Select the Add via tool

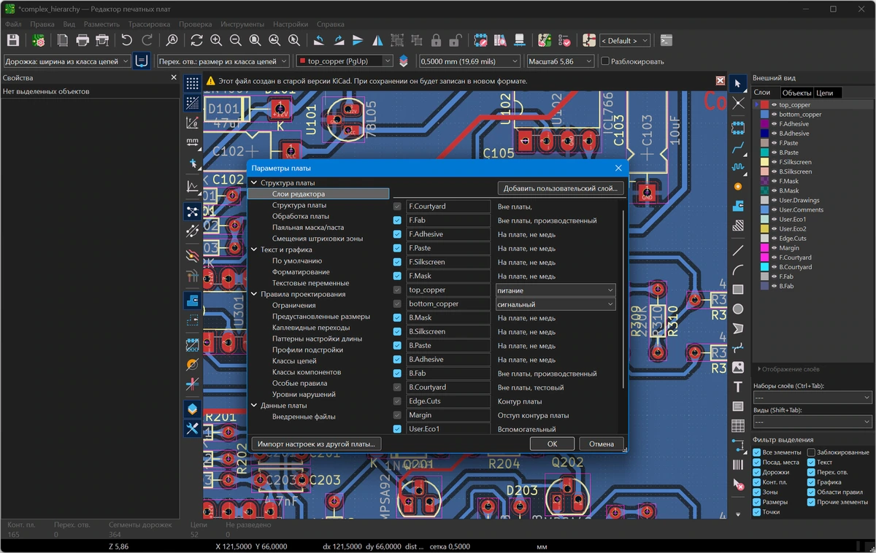coord(738,187)
